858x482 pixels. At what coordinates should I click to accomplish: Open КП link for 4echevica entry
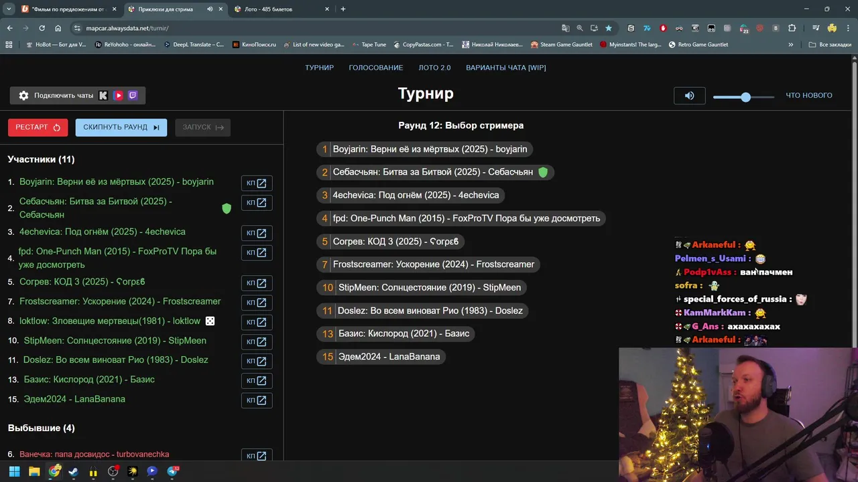(x=257, y=233)
